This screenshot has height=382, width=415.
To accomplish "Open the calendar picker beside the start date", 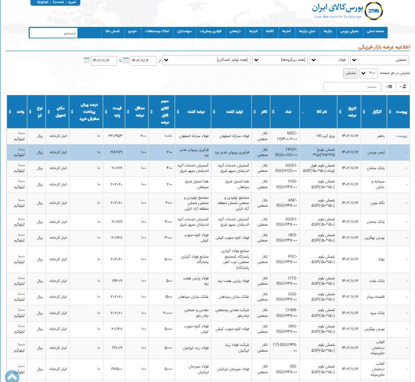I will pos(126,60).
